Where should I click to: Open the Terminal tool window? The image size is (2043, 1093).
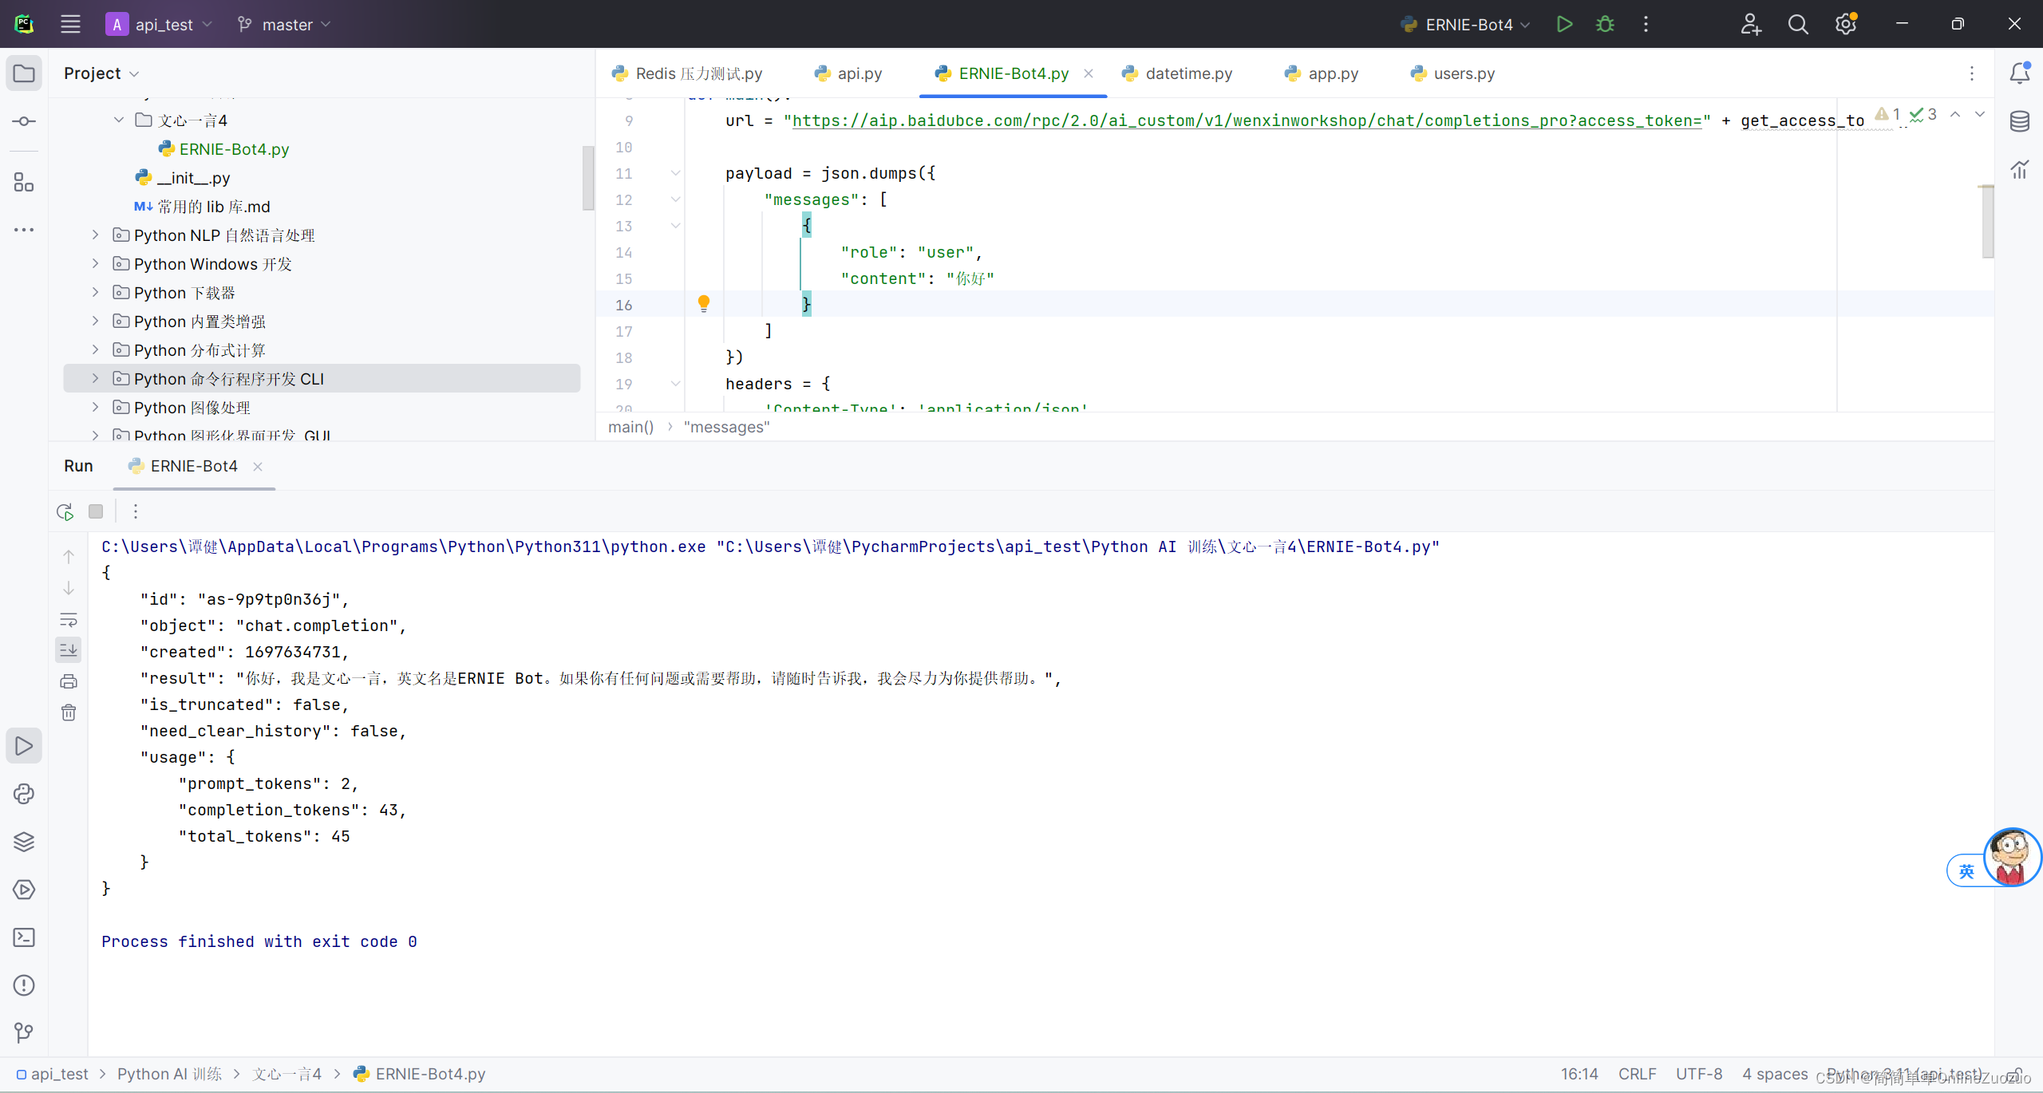click(24, 937)
